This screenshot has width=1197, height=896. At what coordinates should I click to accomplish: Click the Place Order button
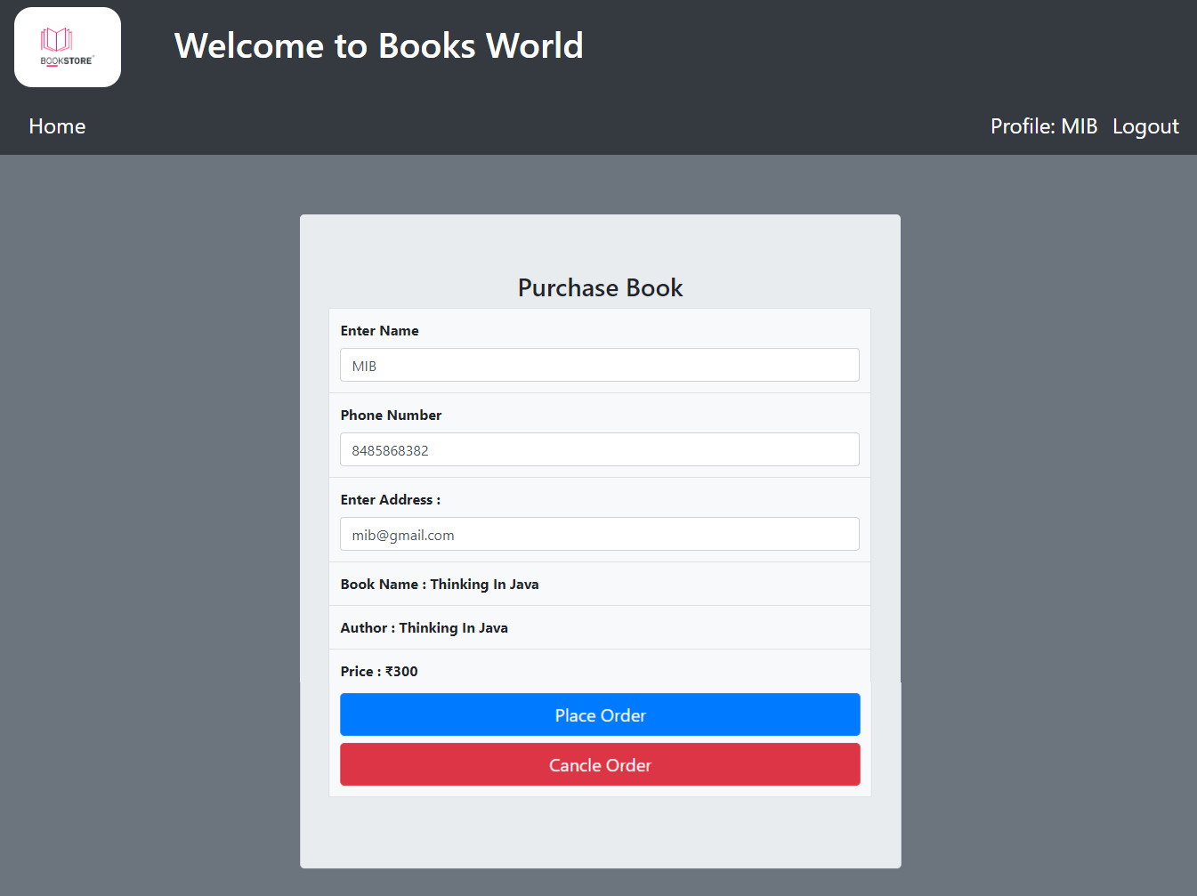[x=599, y=714]
